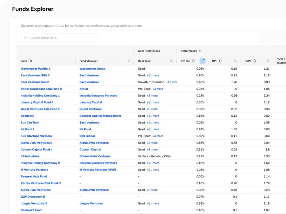Open RVPI column filter icon
Screen dimensions: 286x214
coord(268,61)
